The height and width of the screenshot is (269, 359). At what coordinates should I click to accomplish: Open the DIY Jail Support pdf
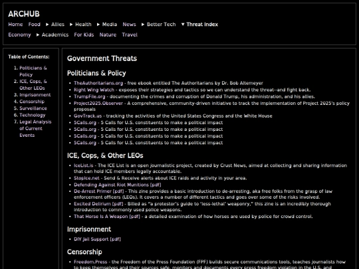(97, 239)
